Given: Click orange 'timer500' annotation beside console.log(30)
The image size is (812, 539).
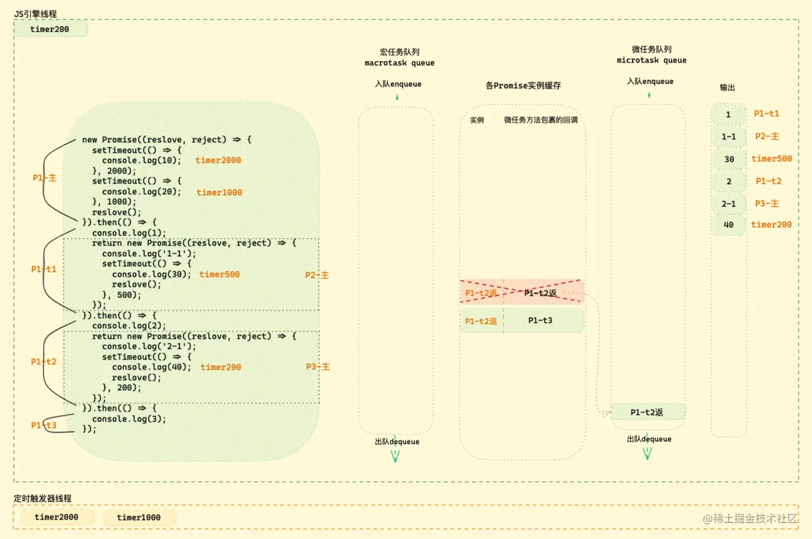Looking at the screenshot, I should 220,274.
